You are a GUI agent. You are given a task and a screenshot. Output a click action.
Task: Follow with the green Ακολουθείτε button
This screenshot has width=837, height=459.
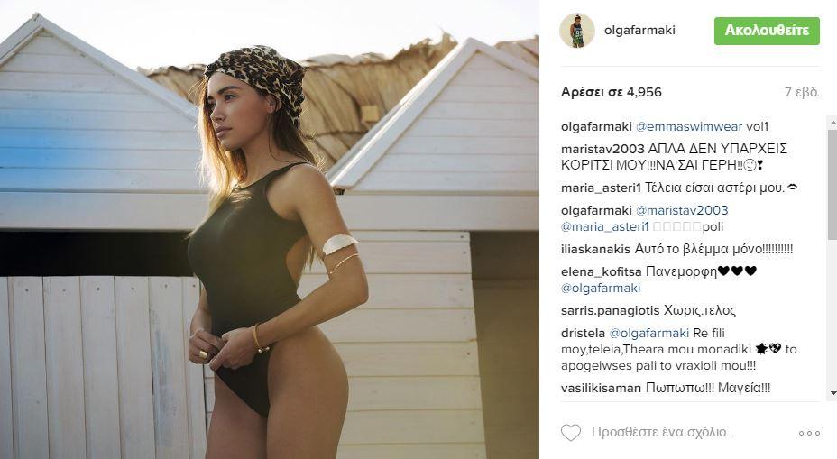point(767,31)
